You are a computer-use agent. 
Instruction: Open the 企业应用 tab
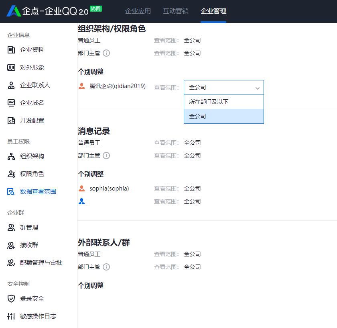tap(138, 11)
